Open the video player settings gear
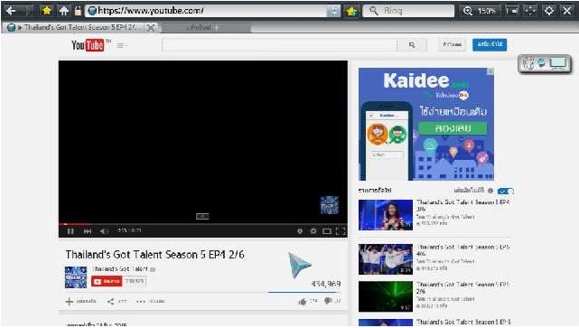The width and height of the screenshot is (579, 328). pos(313,231)
